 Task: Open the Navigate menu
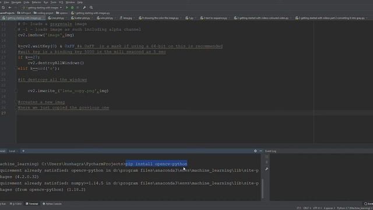[x=16, y=2]
